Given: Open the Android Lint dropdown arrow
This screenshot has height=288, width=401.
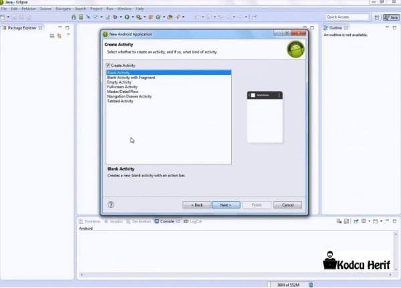Looking at the screenshot, I should tap(102, 17).
